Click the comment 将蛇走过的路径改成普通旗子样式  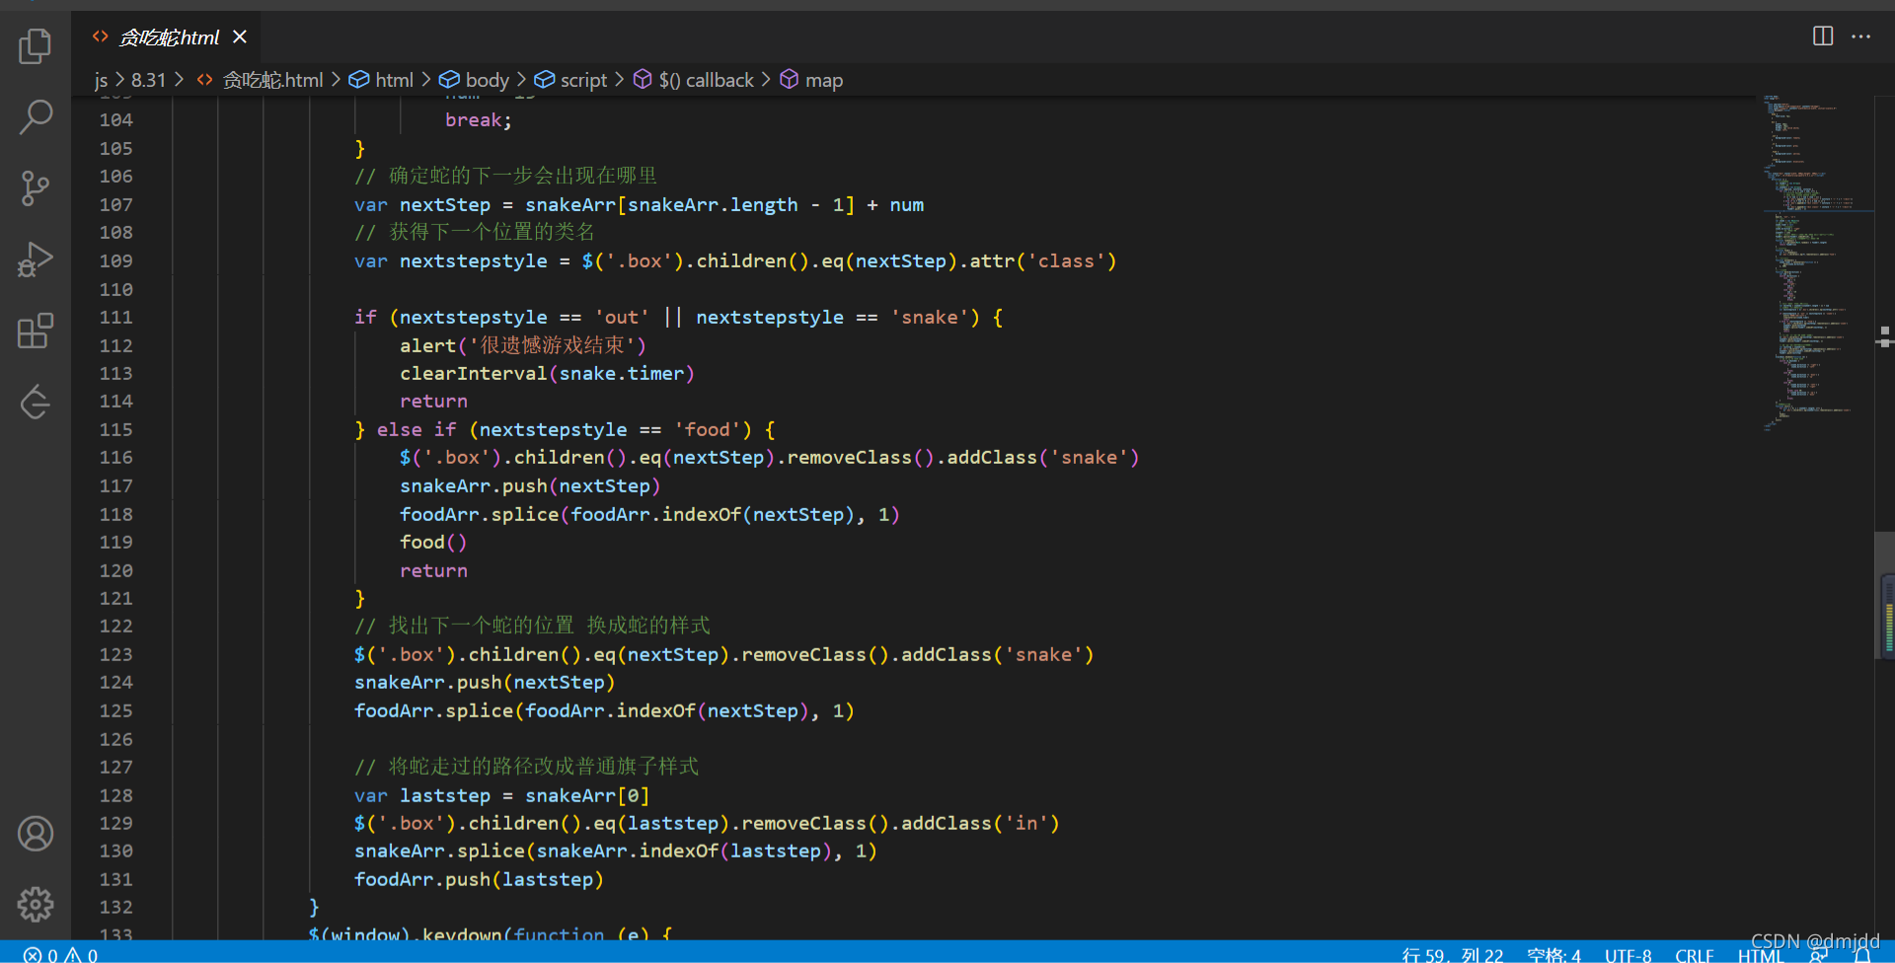point(526,767)
